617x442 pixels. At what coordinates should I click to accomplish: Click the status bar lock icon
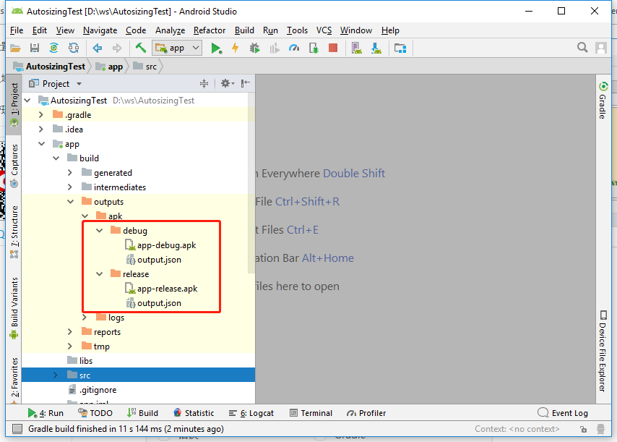[584, 429]
